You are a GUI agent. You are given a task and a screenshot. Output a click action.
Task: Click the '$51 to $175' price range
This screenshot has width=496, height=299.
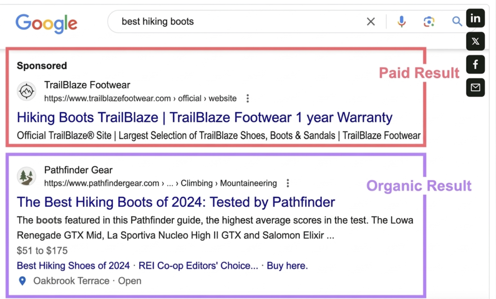coord(43,250)
